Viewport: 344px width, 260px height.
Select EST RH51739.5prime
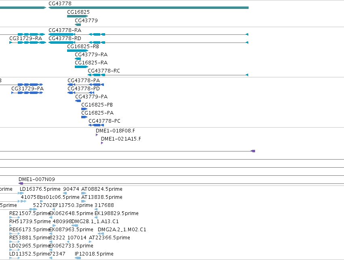click(x=30, y=222)
